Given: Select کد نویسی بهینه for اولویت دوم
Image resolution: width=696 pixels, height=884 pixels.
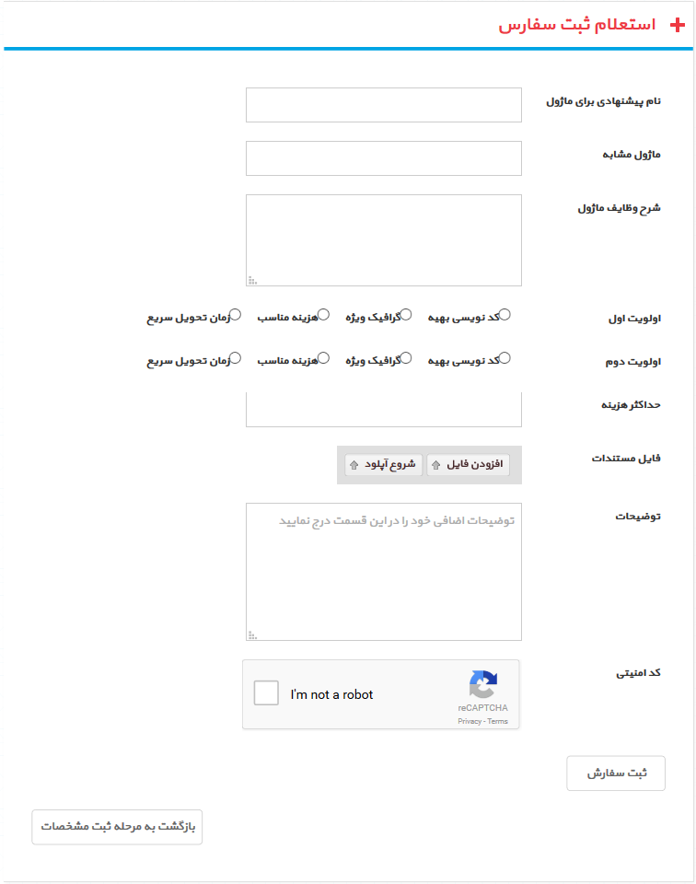Looking at the screenshot, I should pos(505,358).
